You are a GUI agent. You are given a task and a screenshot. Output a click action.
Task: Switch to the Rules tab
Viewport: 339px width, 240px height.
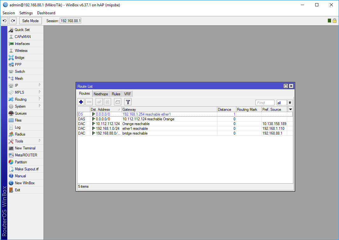116,94
